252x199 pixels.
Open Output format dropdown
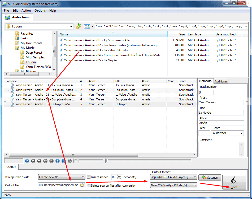click(x=173, y=177)
